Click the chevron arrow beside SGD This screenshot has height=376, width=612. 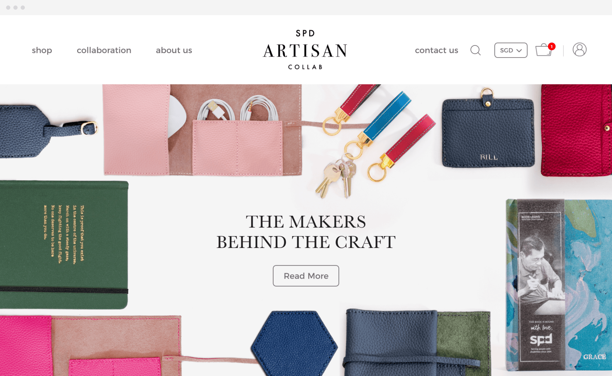click(519, 51)
